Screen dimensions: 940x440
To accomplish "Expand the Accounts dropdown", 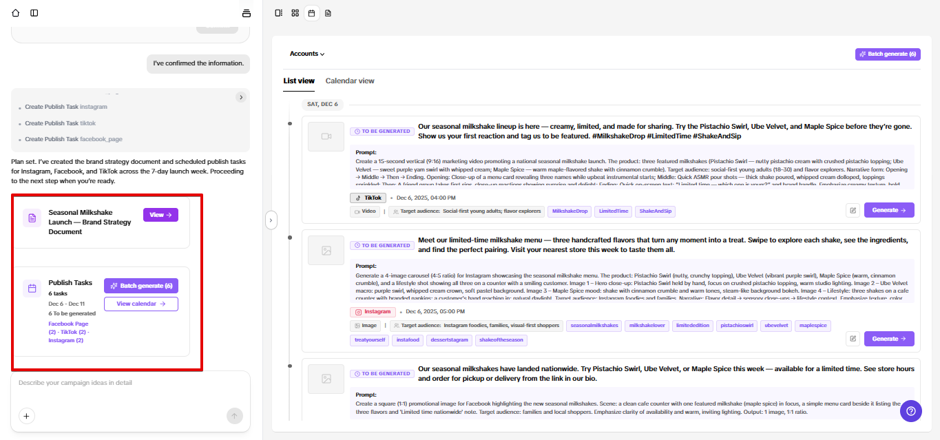I will pos(307,54).
